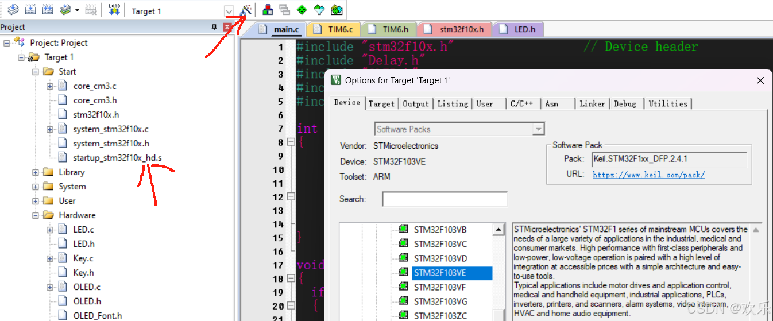773x321 pixels.
Task: Select STM32F103VB in device list
Action: point(440,230)
